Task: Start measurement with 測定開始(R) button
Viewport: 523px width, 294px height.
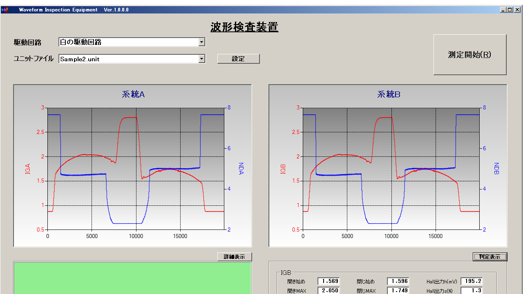Action: 469,55
